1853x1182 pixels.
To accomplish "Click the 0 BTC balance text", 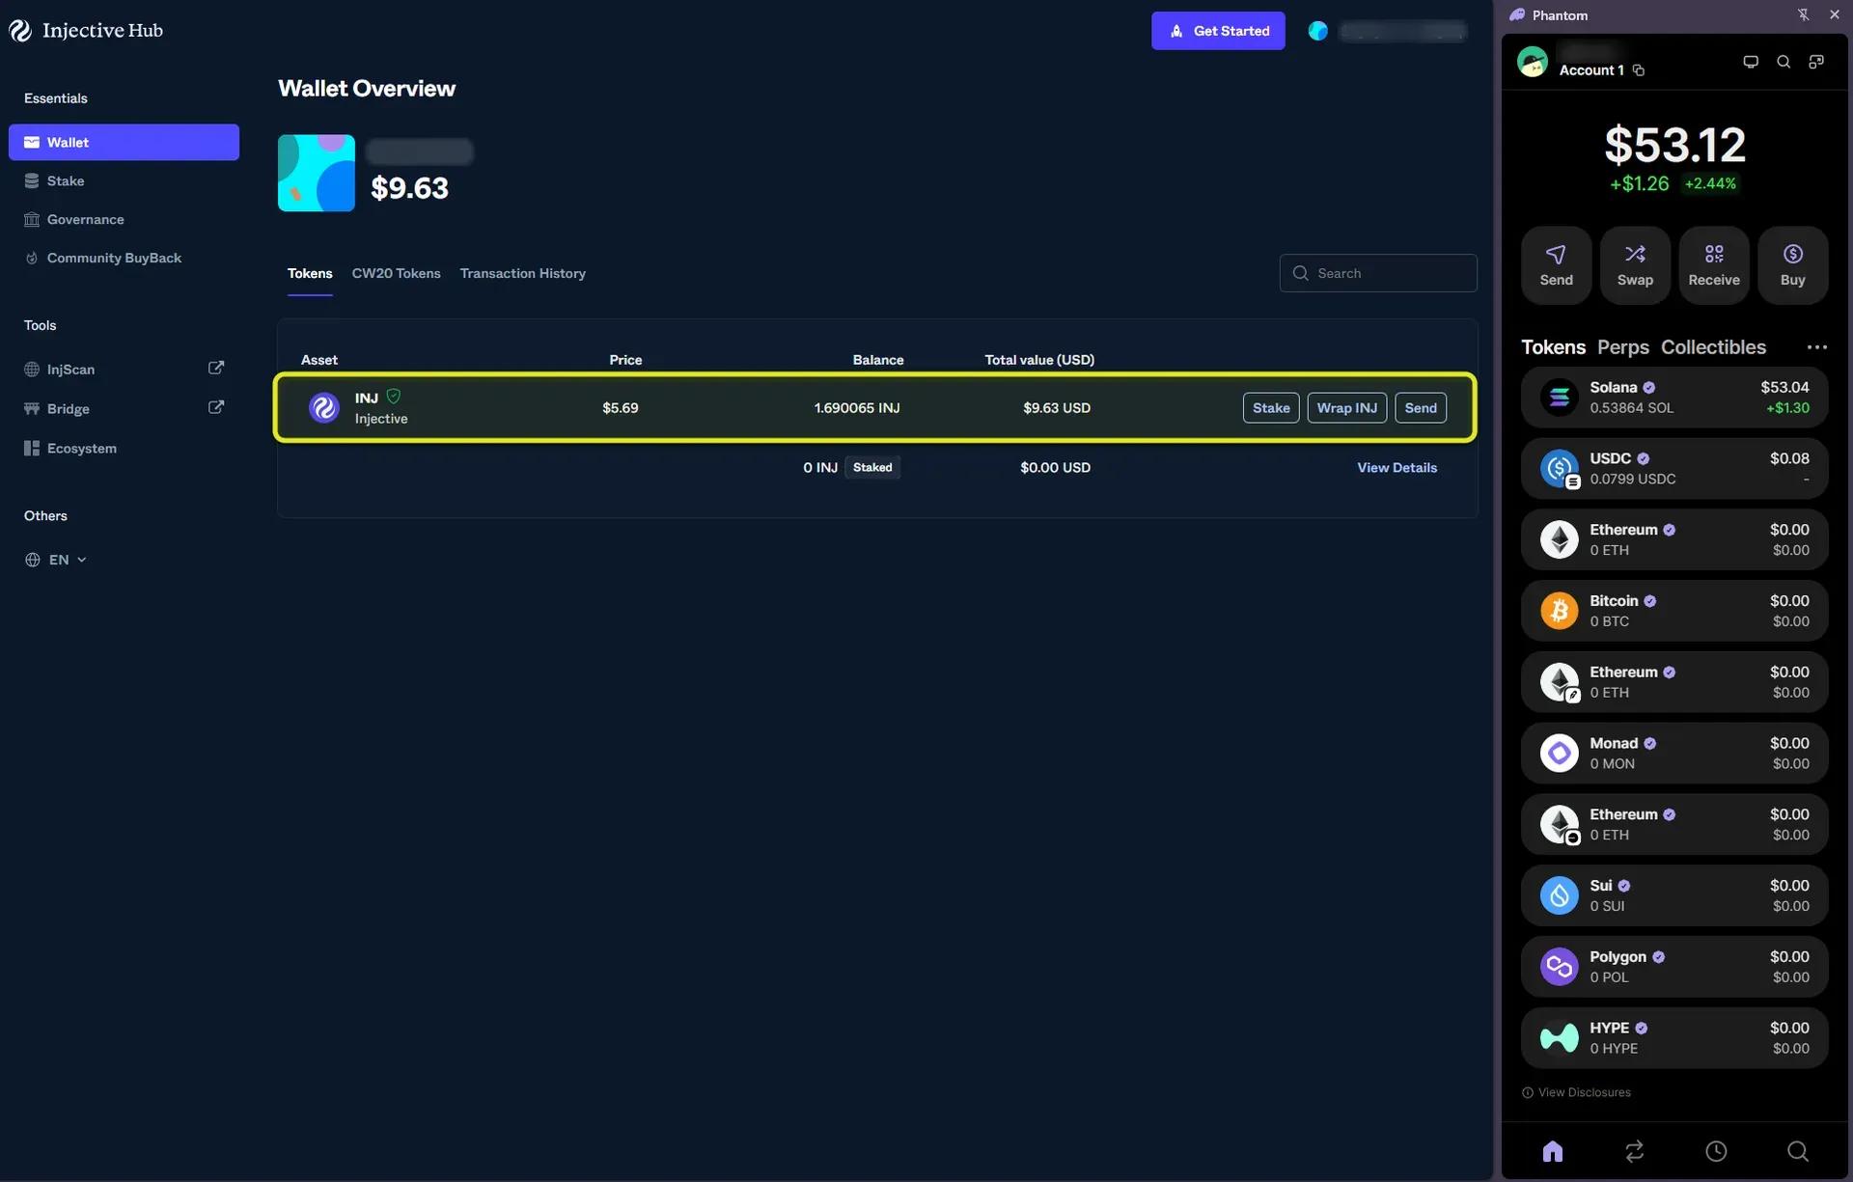I will pos(1609,622).
